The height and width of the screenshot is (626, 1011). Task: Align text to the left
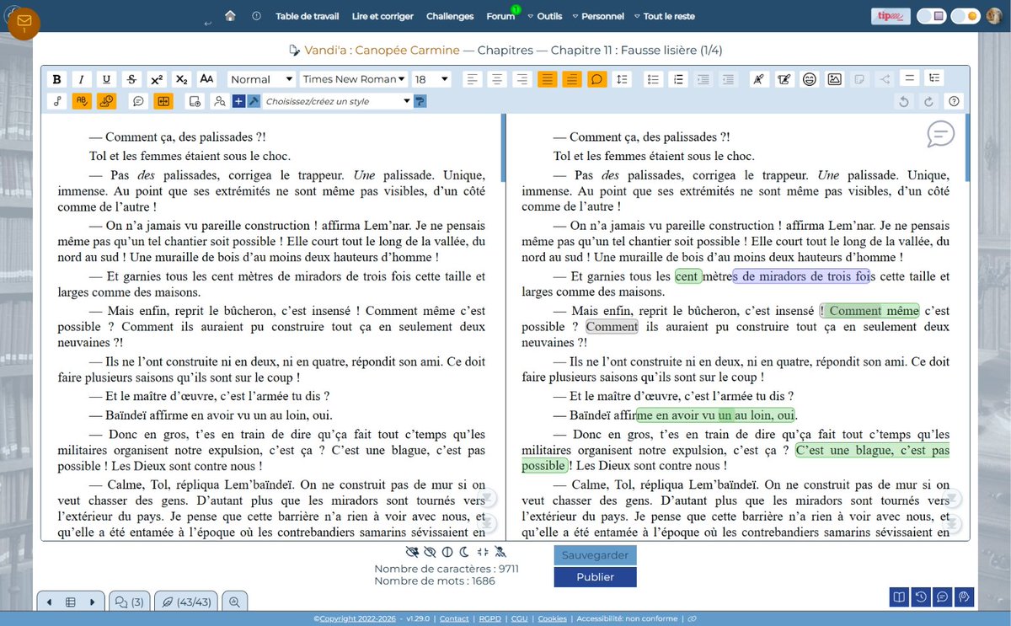(x=473, y=79)
